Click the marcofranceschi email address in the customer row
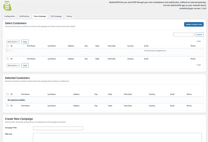208x142 pixels. (155, 51)
